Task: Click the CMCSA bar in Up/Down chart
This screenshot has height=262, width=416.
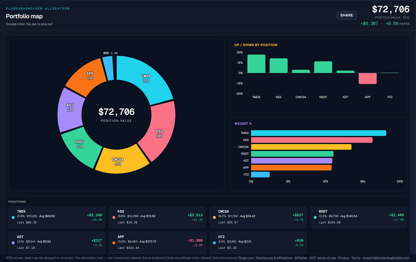Action: (x=301, y=71)
